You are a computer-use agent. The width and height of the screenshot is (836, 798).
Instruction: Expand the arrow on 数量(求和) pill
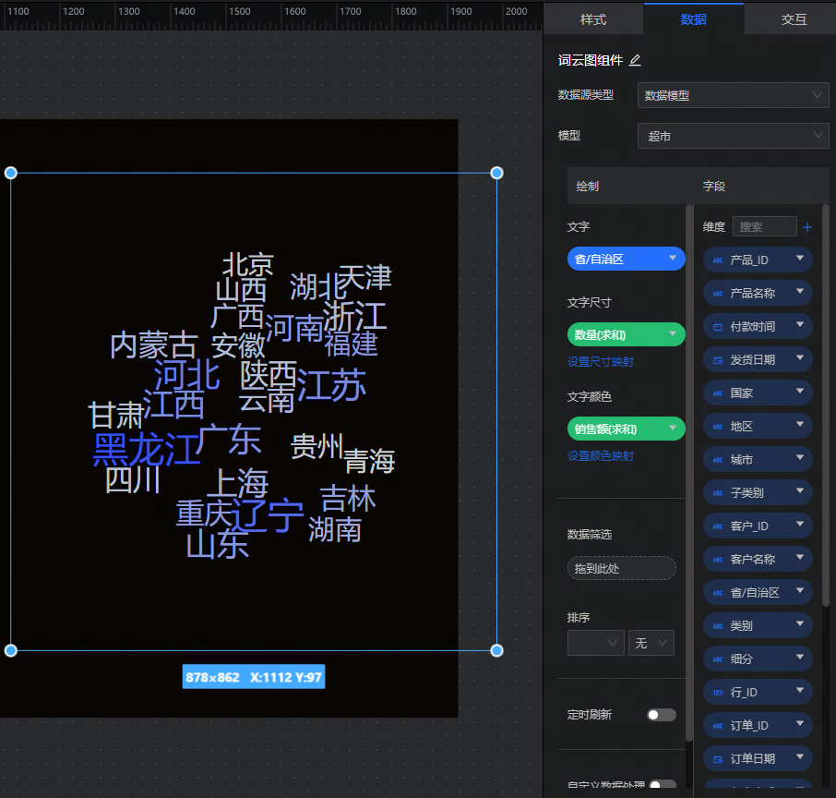tap(673, 334)
